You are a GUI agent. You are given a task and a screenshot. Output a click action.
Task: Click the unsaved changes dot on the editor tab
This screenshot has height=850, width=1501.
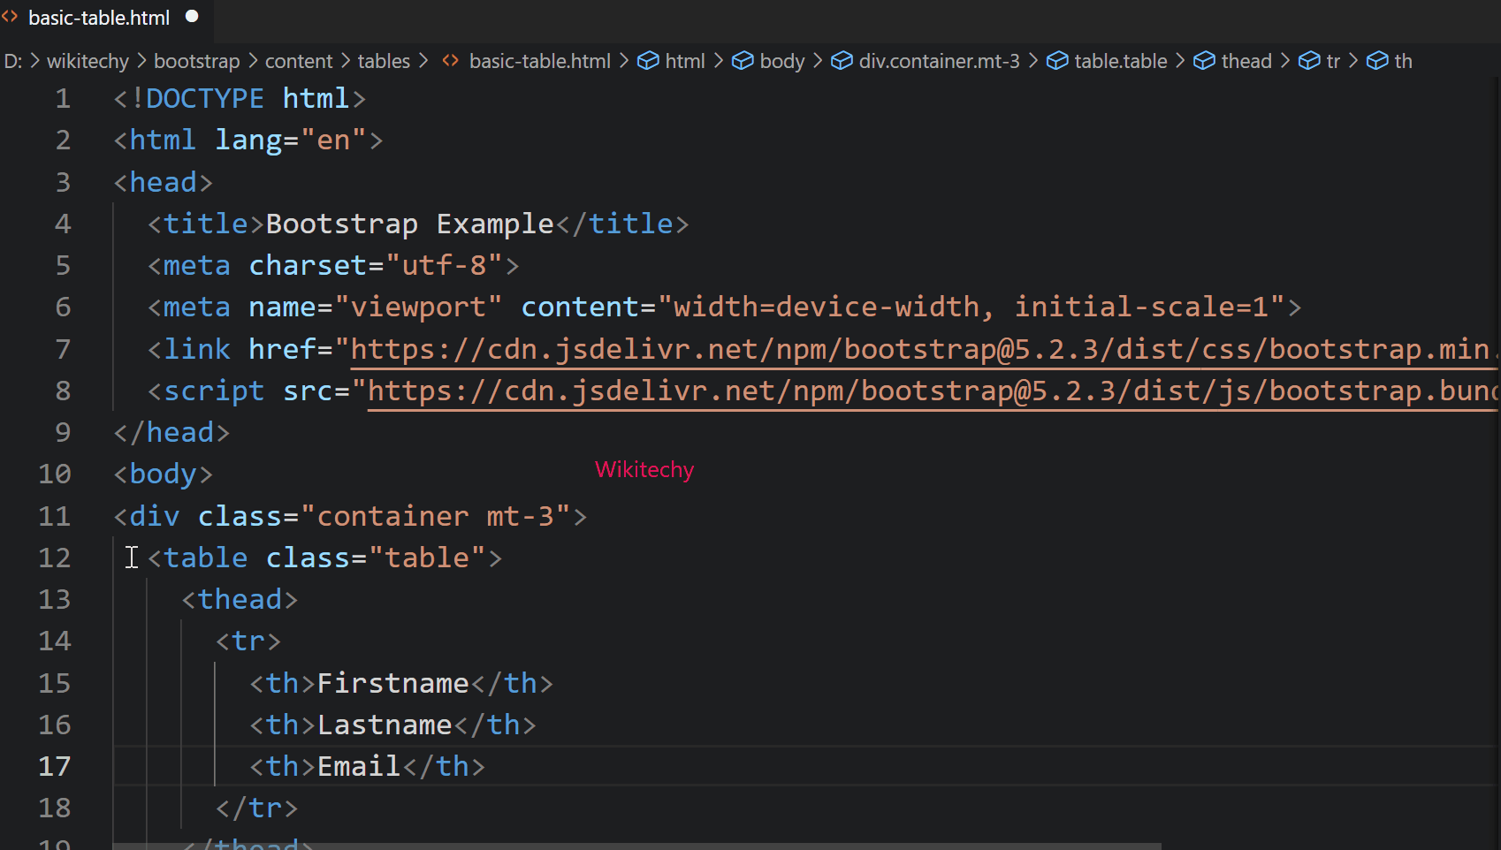pyautogui.click(x=191, y=15)
